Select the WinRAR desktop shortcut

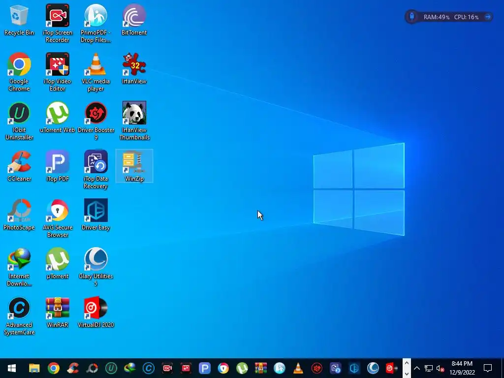point(57,313)
